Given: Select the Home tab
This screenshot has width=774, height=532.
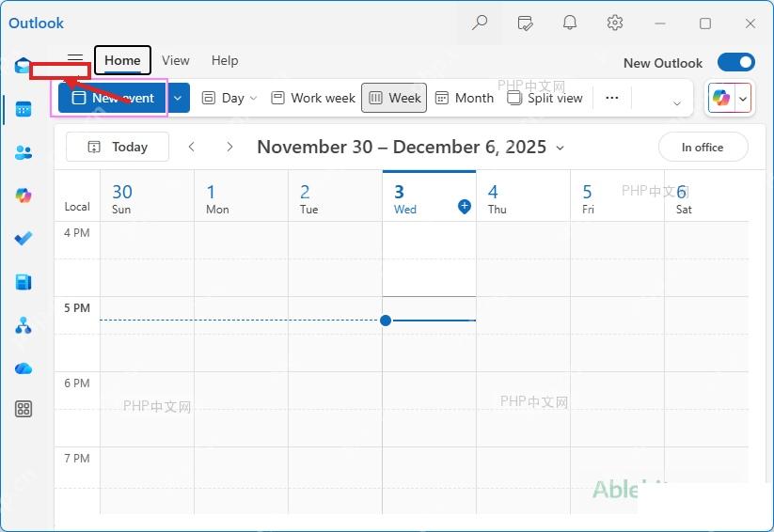Looking at the screenshot, I should pos(122,60).
